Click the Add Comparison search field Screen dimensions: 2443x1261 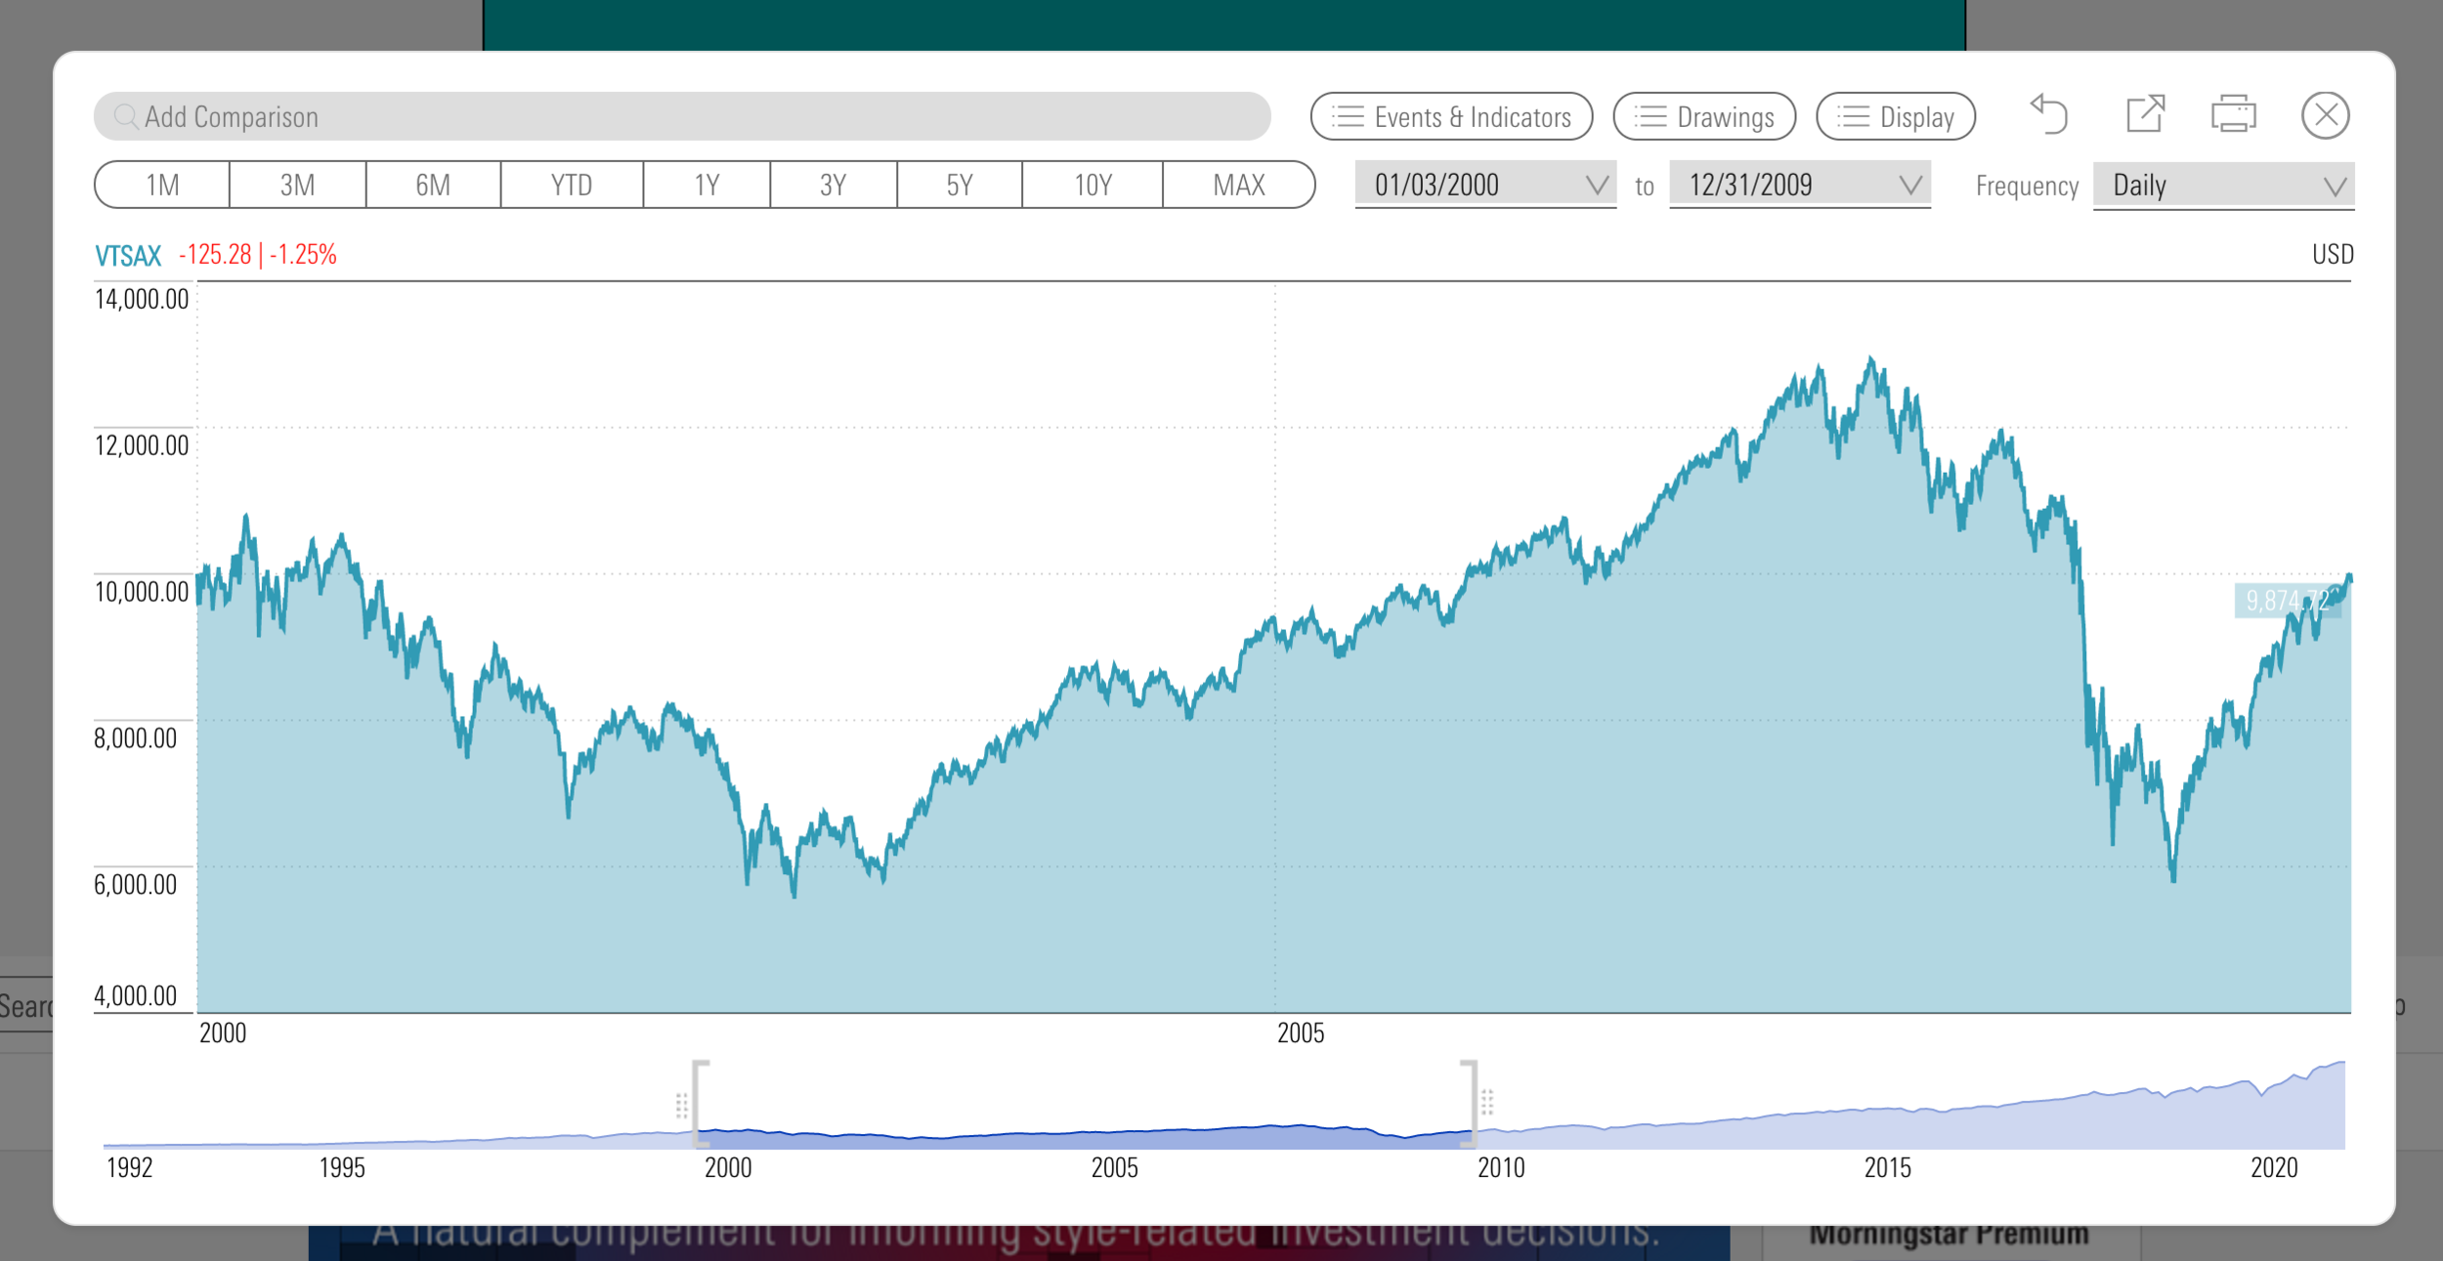[682, 116]
